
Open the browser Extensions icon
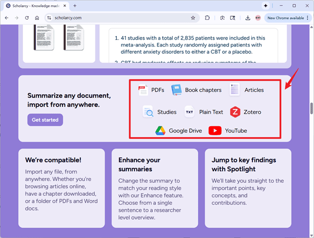208,18
